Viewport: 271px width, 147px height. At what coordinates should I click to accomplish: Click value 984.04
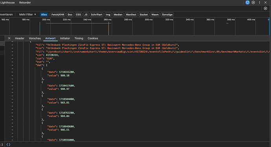(x=65, y=116)
